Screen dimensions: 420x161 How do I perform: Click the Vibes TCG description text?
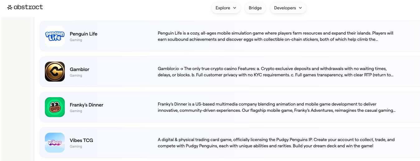(x=275, y=143)
